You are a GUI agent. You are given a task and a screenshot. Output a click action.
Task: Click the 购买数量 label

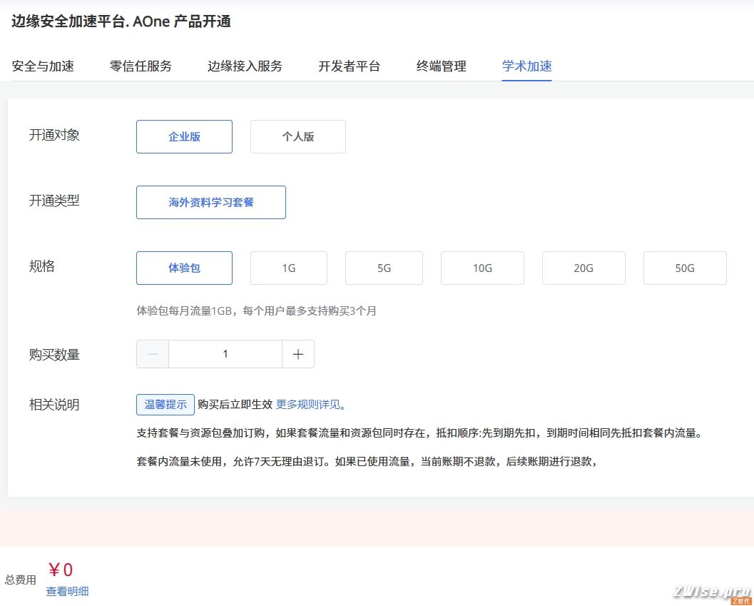click(54, 355)
